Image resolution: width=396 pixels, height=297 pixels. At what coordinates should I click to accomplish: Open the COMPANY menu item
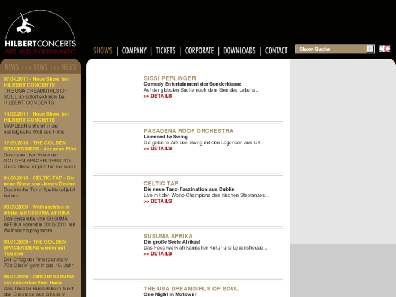(134, 51)
